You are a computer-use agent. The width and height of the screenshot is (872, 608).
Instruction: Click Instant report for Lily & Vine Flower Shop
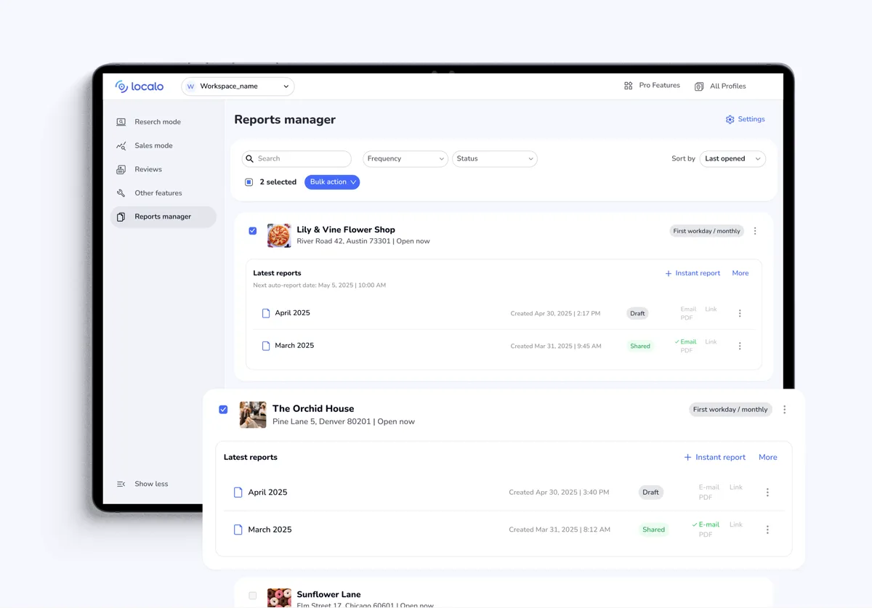click(698, 273)
